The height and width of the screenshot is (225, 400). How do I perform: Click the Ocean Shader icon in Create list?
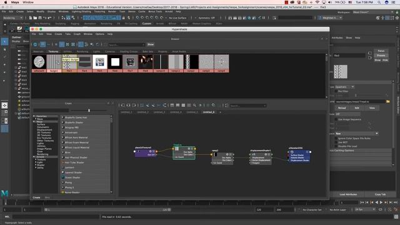pyautogui.click(x=62, y=177)
